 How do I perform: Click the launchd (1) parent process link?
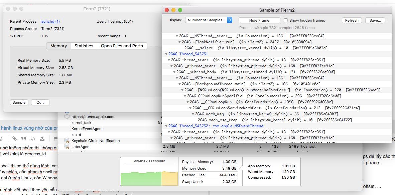pos(50,21)
